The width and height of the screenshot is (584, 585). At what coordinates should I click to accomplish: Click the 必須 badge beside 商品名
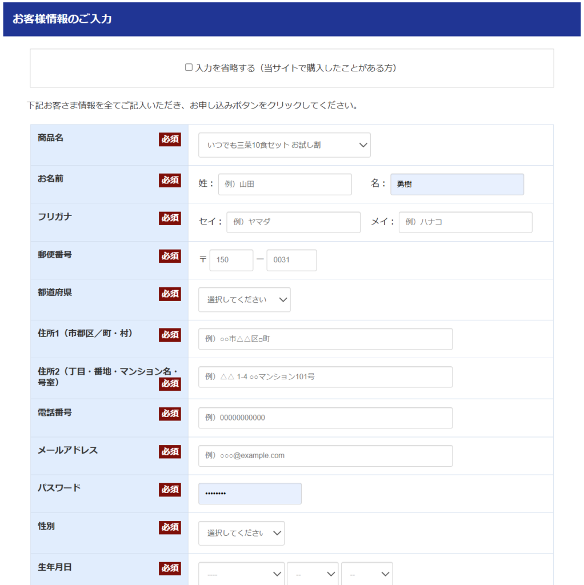(x=170, y=139)
